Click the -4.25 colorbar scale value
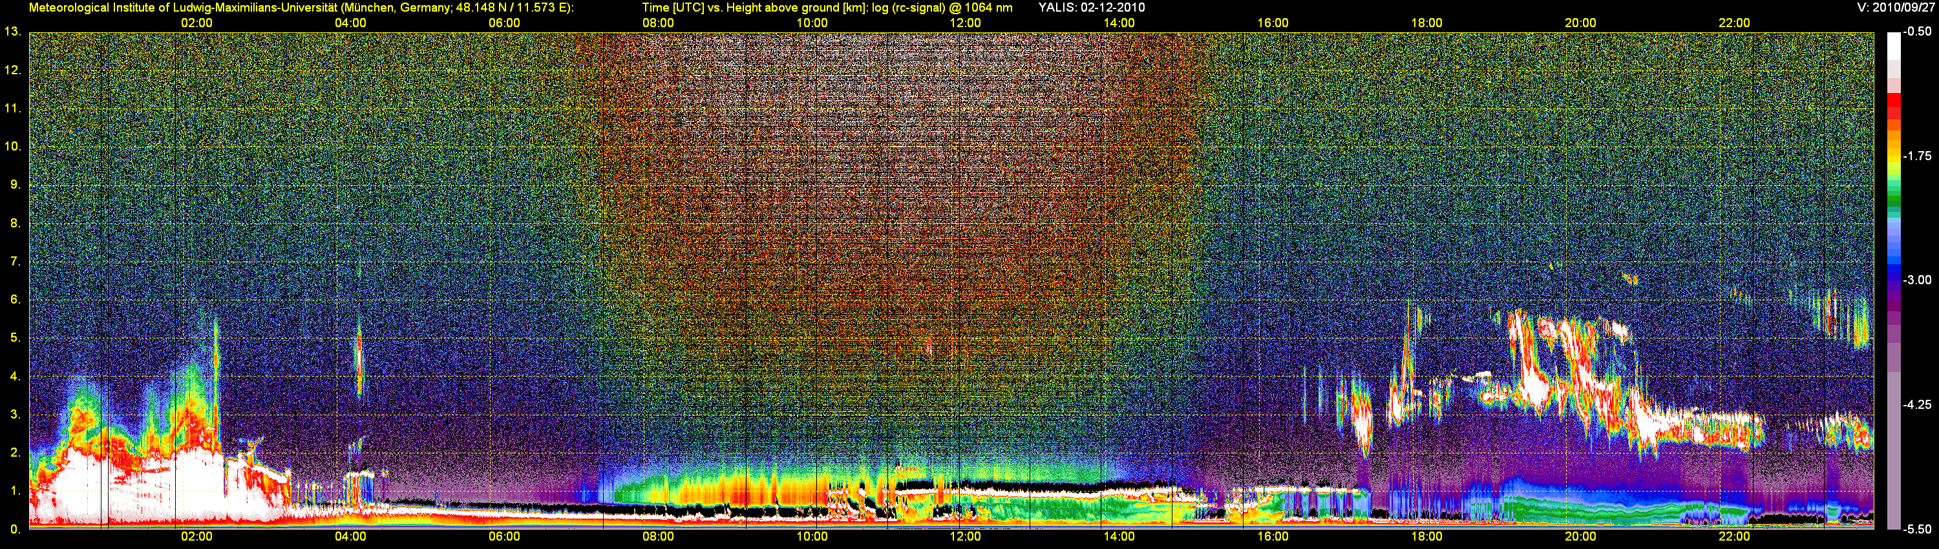The width and height of the screenshot is (1939, 549). (1917, 404)
